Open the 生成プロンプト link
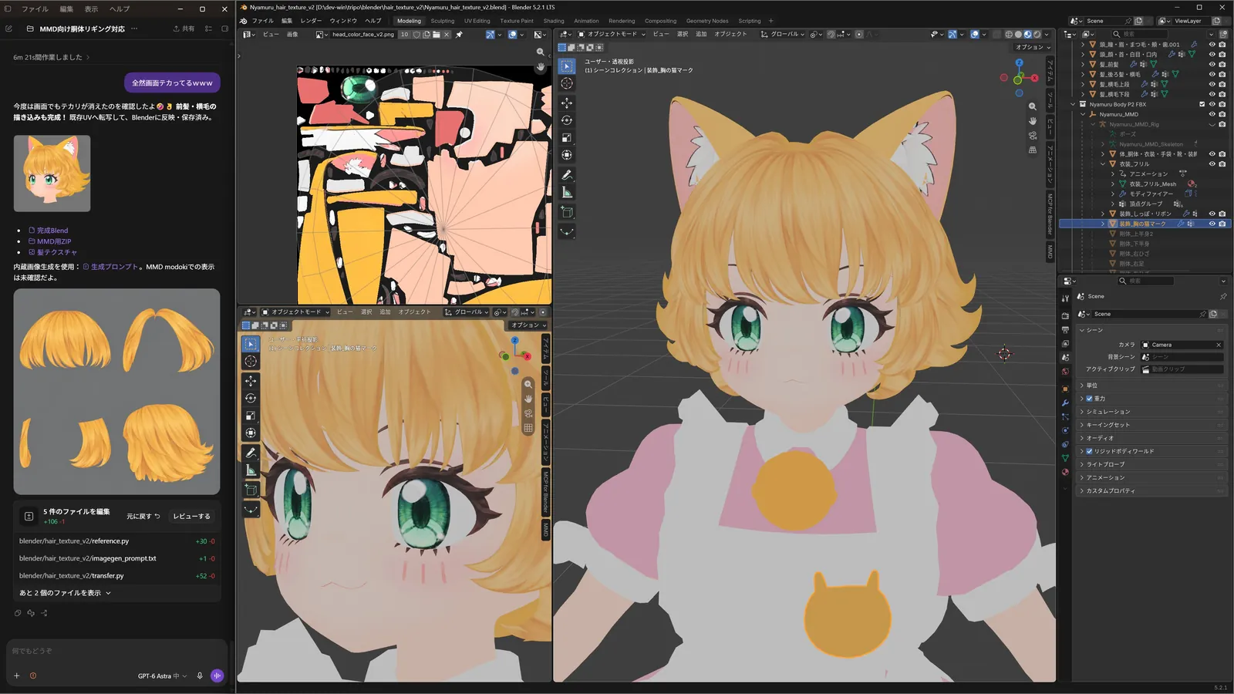 coord(110,267)
